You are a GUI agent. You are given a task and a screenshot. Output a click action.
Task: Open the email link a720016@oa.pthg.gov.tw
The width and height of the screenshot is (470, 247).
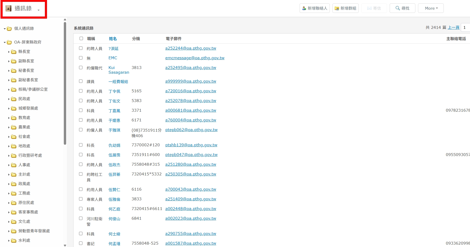(191, 91)
